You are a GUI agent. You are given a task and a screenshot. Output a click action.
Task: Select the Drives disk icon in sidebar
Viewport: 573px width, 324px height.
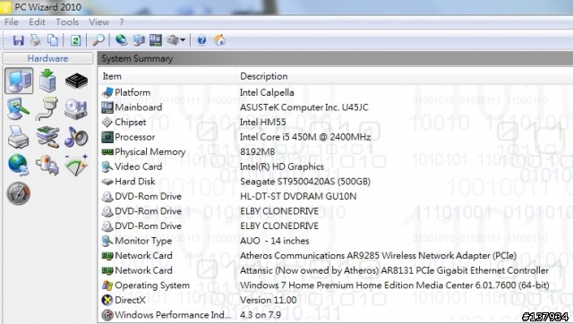pos(76,109)
